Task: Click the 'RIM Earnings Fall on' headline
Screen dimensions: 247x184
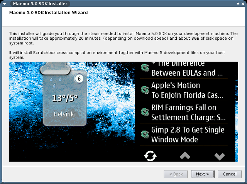Action: tap(184, 108)
